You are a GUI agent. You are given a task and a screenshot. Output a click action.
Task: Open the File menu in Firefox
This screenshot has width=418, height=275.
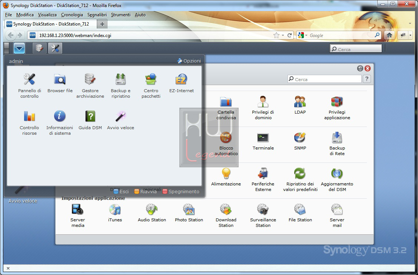coord(9,15)
